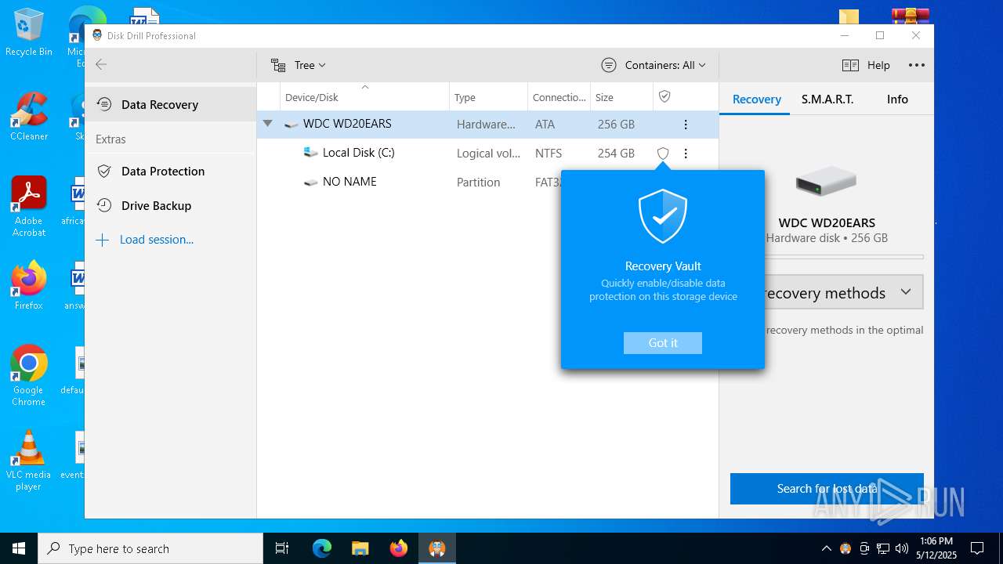Click the network icon in system tray

click(883, 548)
